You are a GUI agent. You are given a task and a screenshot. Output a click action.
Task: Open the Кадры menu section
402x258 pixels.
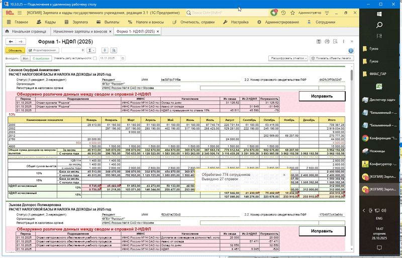pyautogui.click(x=46, y=22)
